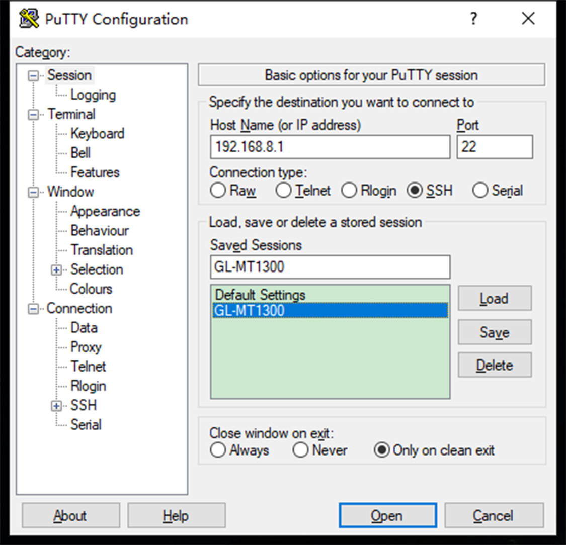The height and width of the screenshot is (545, 566).
Task: Select the Always close-on-exit option
Action: click(218, 450)
